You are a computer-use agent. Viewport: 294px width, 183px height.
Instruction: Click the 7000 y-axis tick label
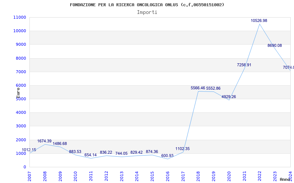pos(21,72)
